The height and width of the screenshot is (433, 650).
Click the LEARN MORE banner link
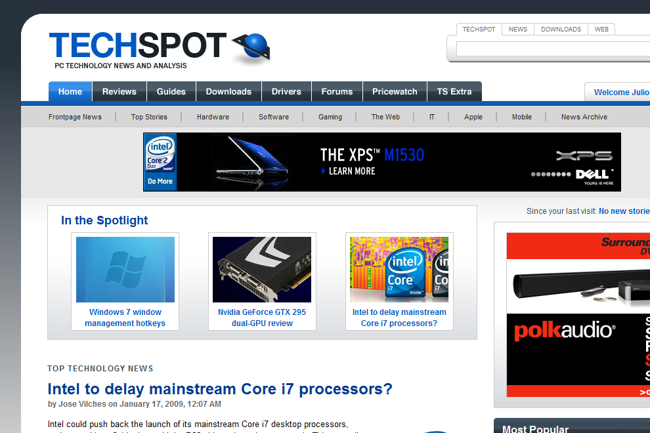click(x=351, y=171)
